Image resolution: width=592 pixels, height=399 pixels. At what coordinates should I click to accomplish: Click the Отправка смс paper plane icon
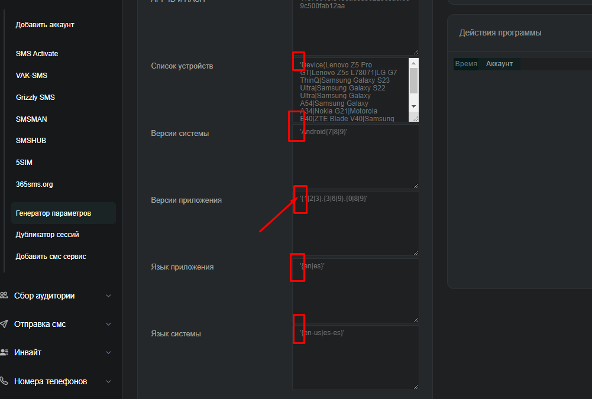[4, 324]
